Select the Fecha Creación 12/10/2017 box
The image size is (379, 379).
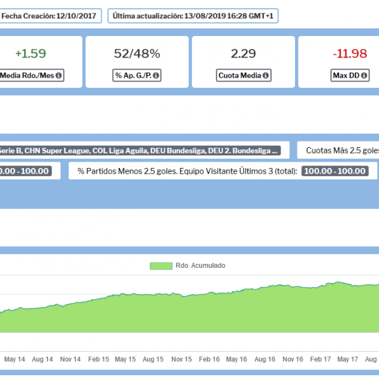click(50, 16)
